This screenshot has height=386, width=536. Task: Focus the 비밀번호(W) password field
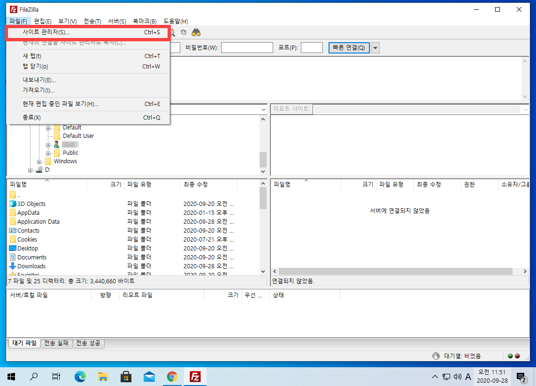247,47
